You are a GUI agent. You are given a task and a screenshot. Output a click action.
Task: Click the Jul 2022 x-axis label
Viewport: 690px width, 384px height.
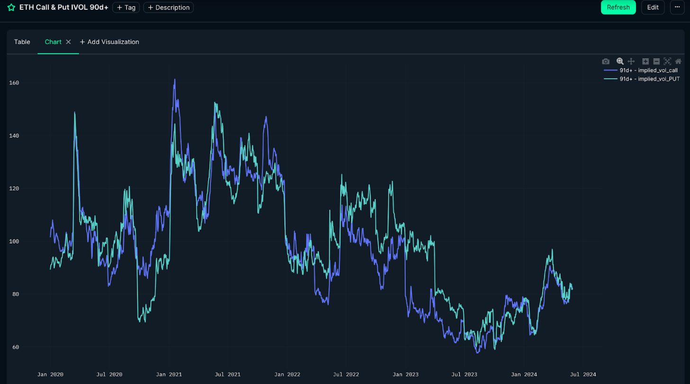(346, 374)
